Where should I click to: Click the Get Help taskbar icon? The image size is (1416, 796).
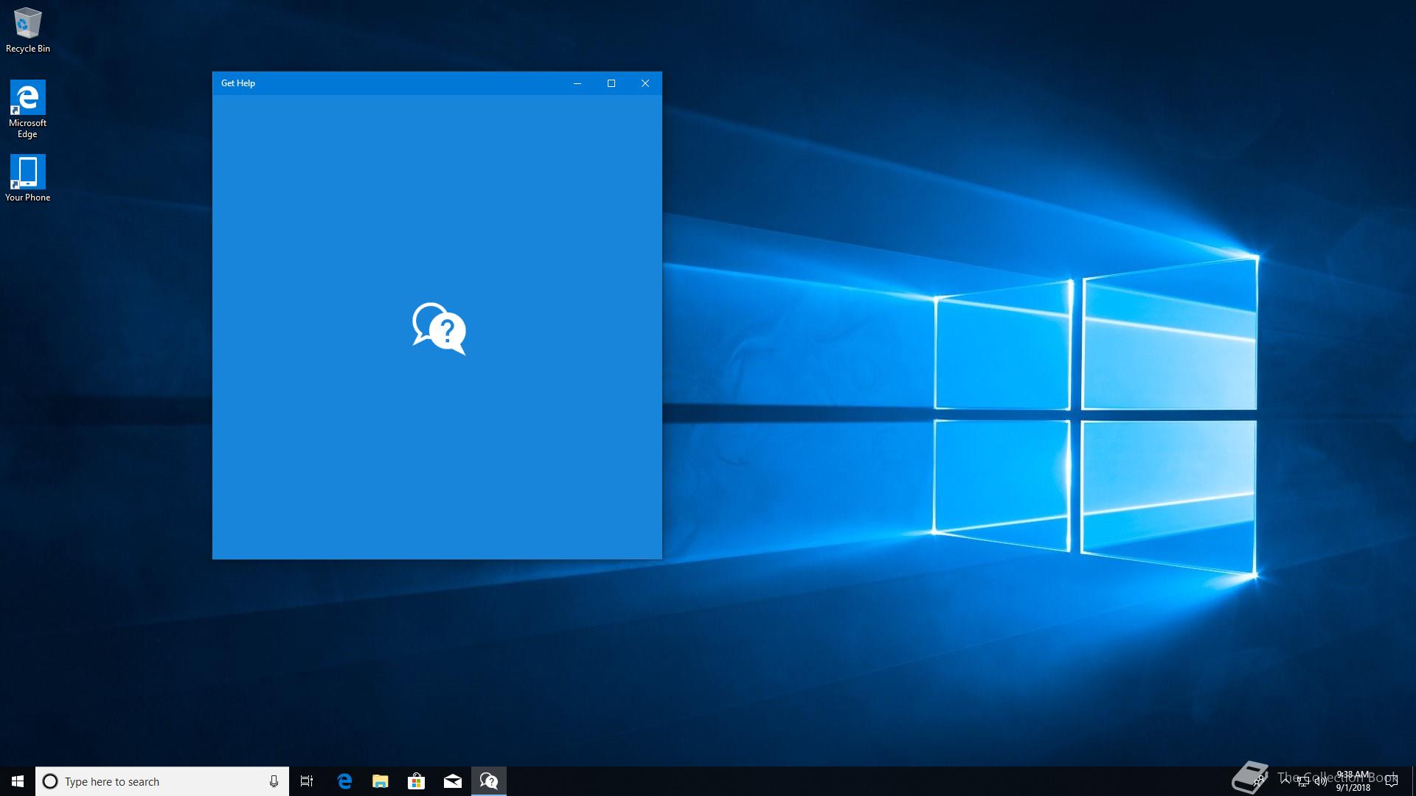coord(488,781)
